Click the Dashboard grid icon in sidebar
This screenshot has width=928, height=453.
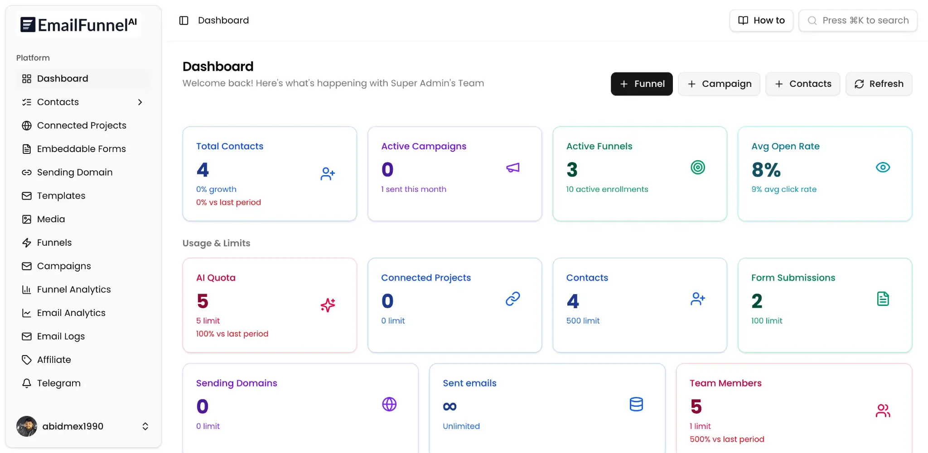[x=27, y=79]
